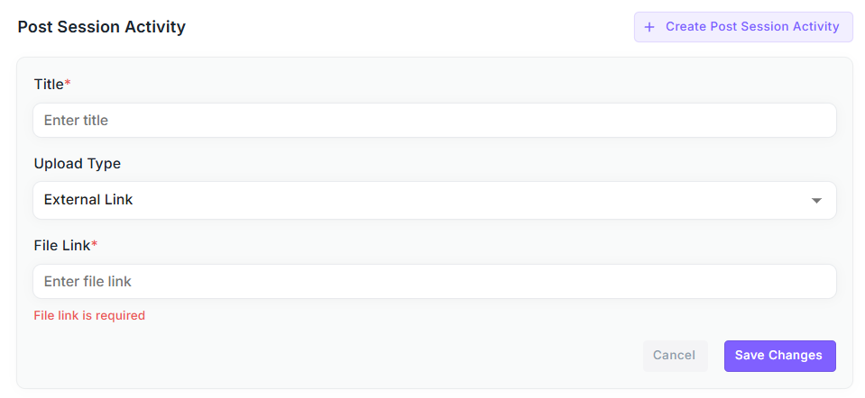Focus the Title input field
Image resolution: width=865 pixels, height=398 pixels.
point(434,120)
